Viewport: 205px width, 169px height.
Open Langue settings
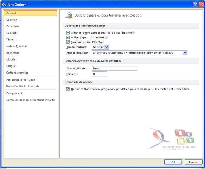click(31, 66)
